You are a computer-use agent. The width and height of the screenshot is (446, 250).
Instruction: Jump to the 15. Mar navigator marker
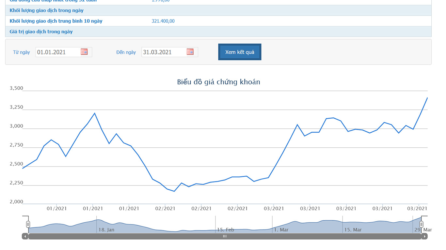[x=353, y=230]
